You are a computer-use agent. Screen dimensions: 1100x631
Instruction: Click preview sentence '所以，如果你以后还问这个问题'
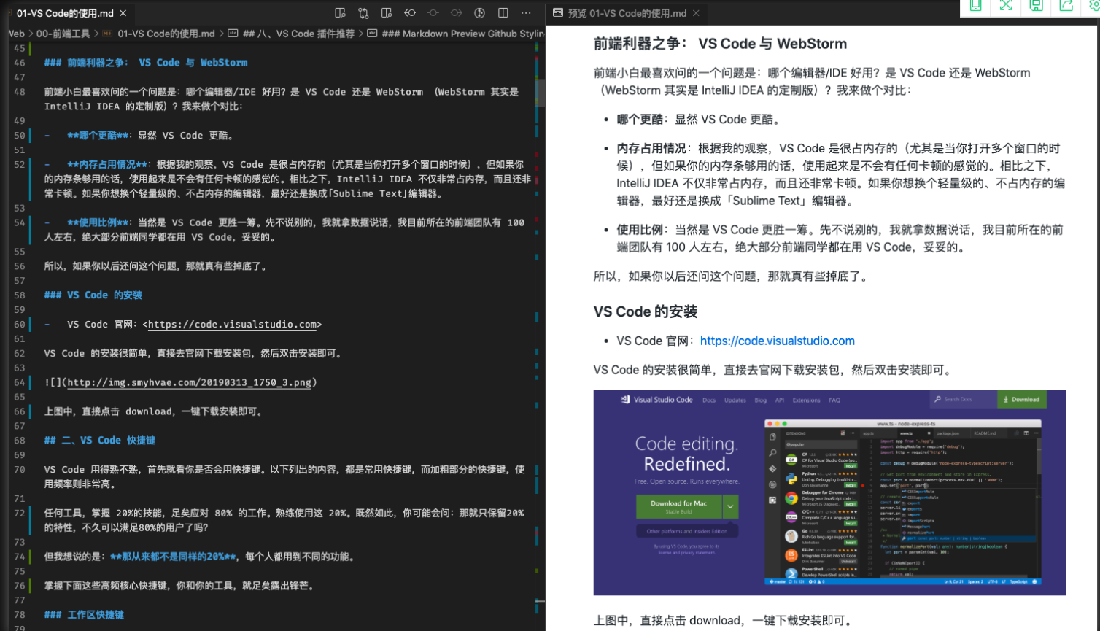[x=730, y=276]
